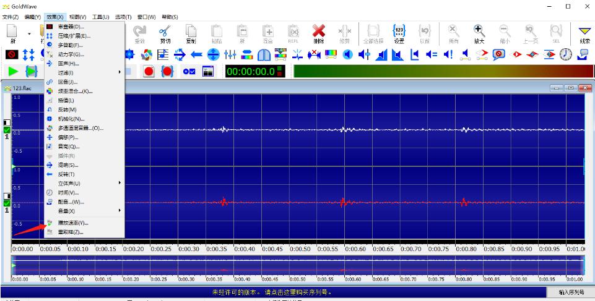Click the unlicensed version purchase notice link
The width and height of the screenshot is (595, 301).
[272, 292]
